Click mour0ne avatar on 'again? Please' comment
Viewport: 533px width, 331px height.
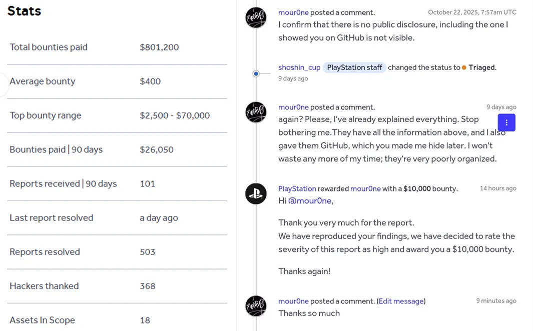[256, 112]
